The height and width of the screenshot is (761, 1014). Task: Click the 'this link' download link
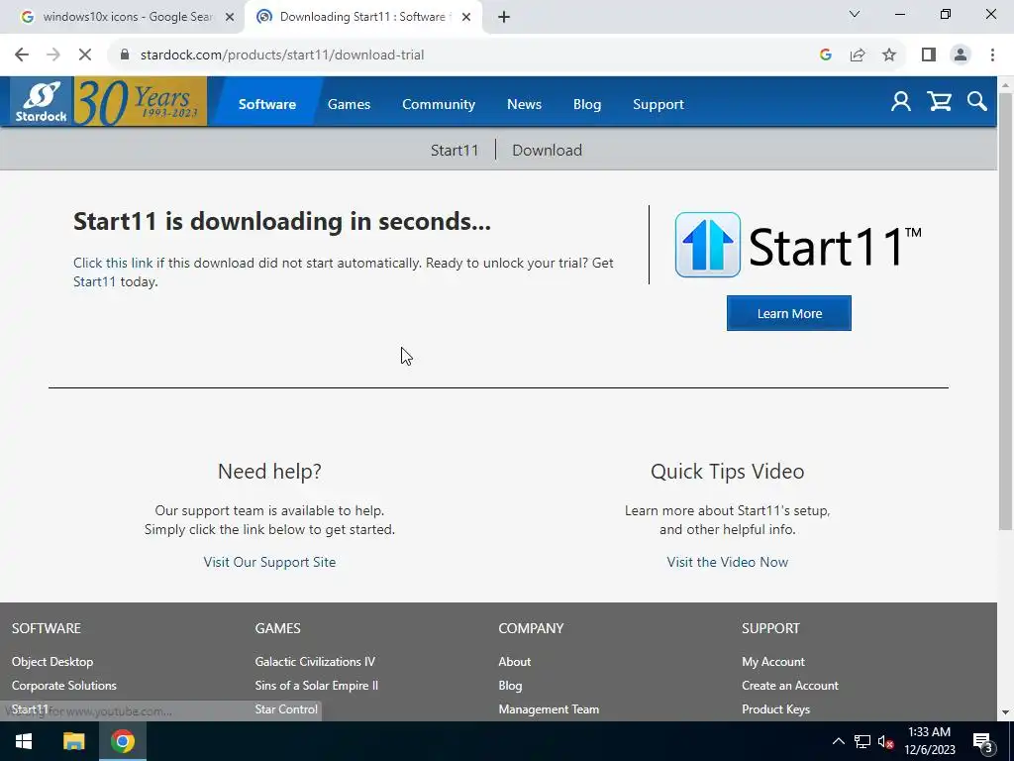click(x=113, y=263)
